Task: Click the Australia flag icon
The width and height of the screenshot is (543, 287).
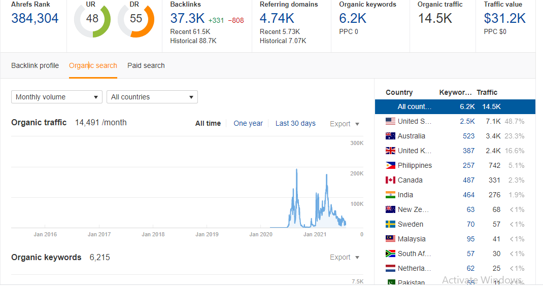Action: coord(390,136)
